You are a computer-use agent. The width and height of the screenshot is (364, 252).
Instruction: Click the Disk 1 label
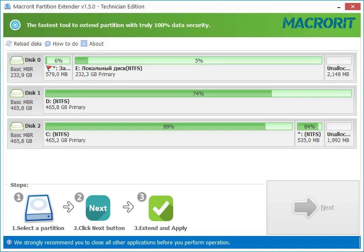point(33,93)
